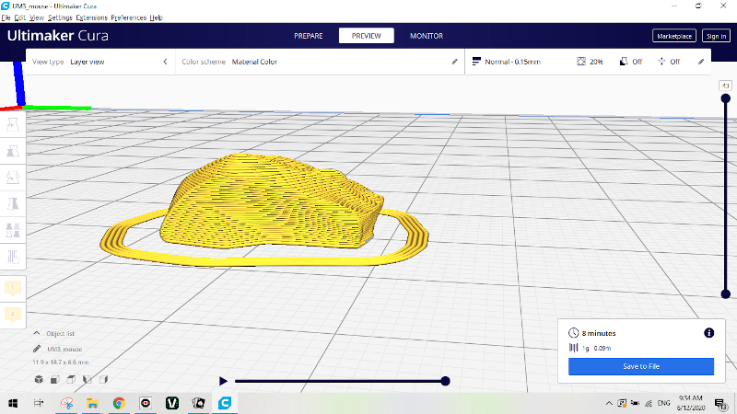Select the Scale tool in left toolbar

point(13,151)
